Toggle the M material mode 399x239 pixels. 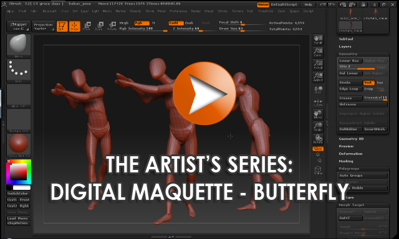(x=153, y=23)
